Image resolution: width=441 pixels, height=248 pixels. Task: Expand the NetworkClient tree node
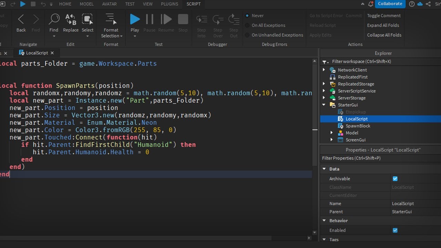[x=324, y=70]
